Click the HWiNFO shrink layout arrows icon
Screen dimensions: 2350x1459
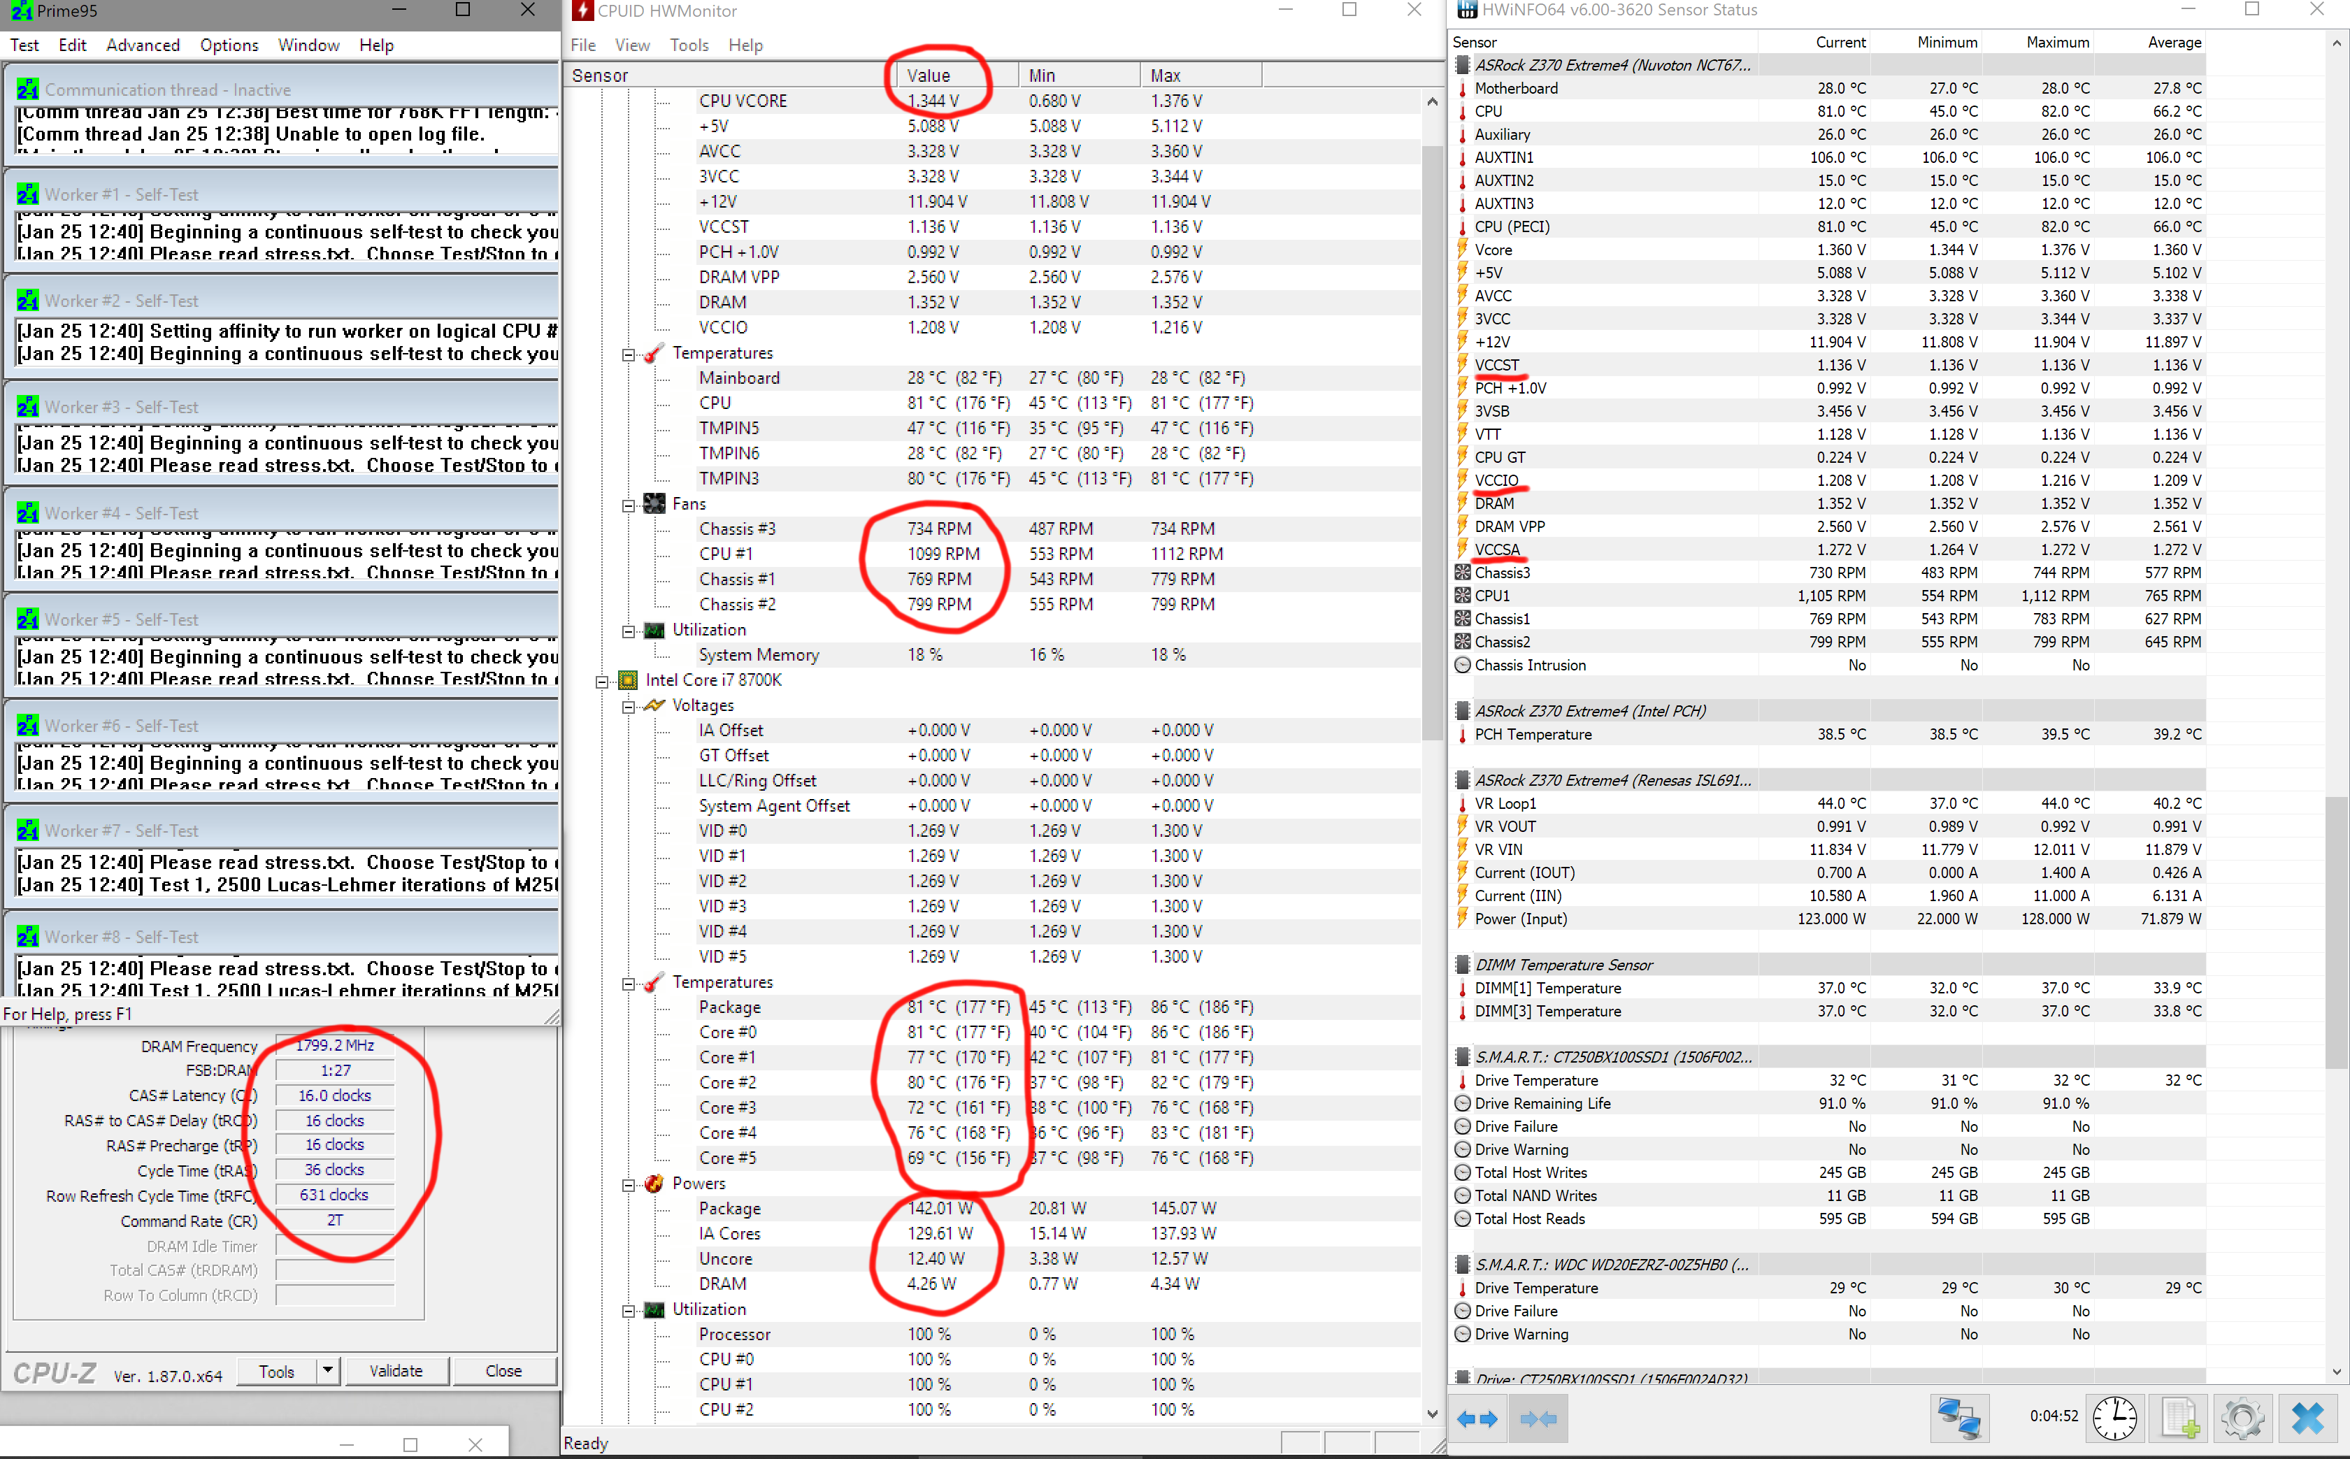(x=1538, y=1418)
